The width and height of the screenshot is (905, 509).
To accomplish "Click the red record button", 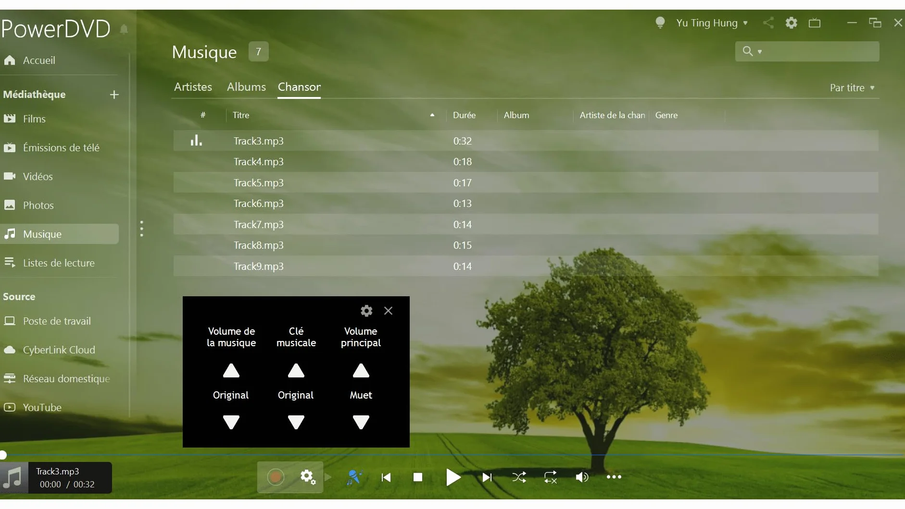I will tap(276, 477).
